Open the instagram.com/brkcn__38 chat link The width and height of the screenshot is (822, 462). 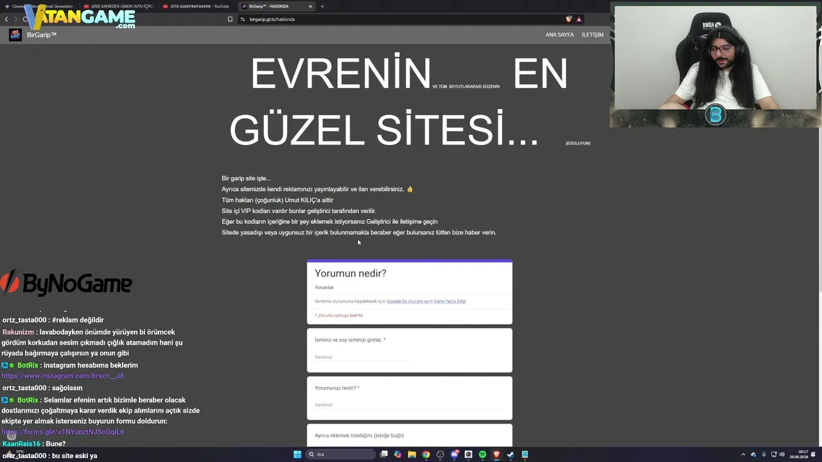(x=63, y=376)
